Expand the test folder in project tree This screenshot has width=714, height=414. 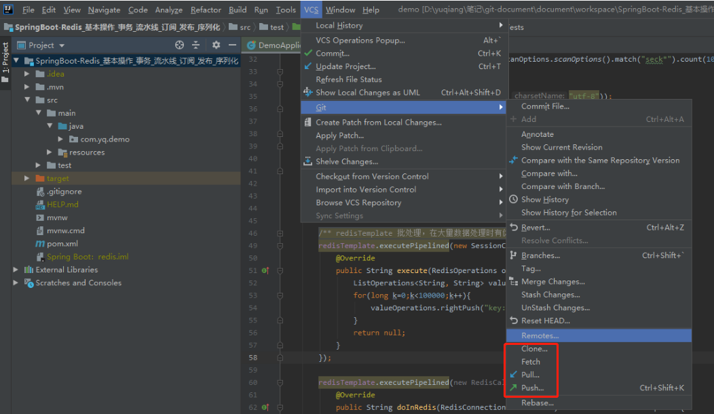click(38, 165)
